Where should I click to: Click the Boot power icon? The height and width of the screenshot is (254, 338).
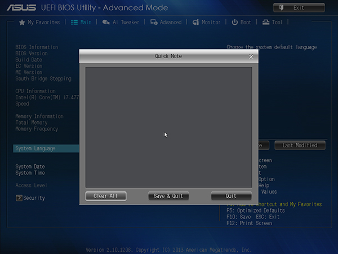click(x=234, y=22)
